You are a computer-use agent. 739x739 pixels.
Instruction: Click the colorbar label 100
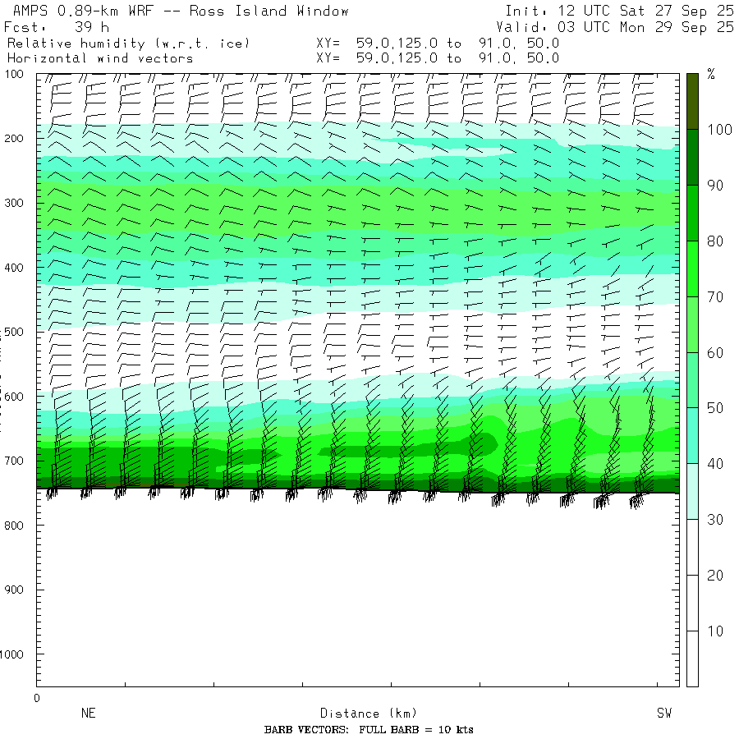point(719,130)
